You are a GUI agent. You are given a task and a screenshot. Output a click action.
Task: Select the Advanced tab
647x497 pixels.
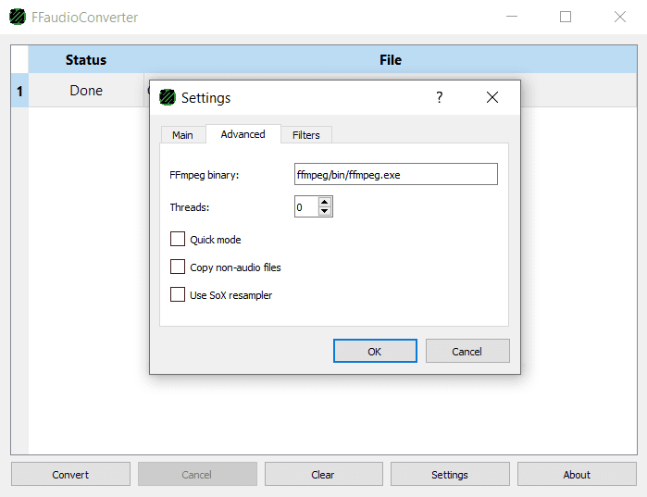[x=243, y=134]
